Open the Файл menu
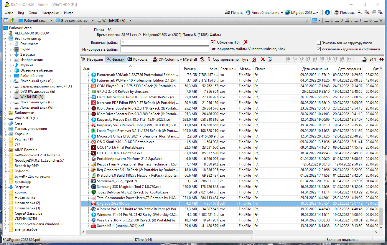The image size is (387, 245). [x=9, y=13]
